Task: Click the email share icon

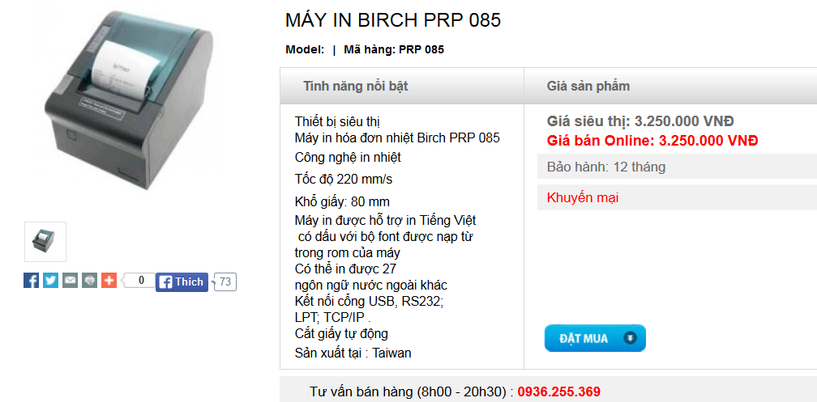Action: point(71,281)
